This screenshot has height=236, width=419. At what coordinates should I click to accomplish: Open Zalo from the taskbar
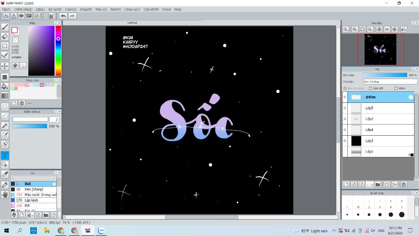point(101,230)
